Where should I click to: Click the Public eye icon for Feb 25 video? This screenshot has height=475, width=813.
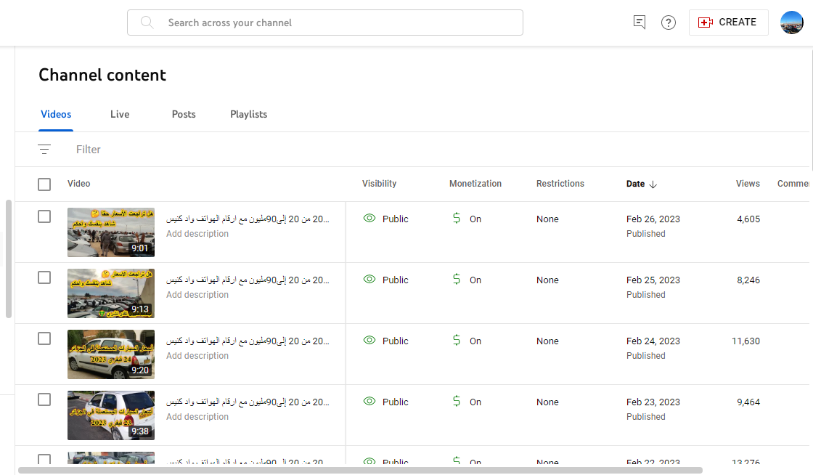(369, 279)
